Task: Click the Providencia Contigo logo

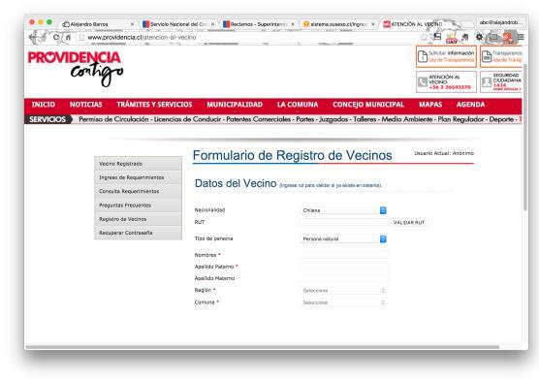Action: point(76,69)
